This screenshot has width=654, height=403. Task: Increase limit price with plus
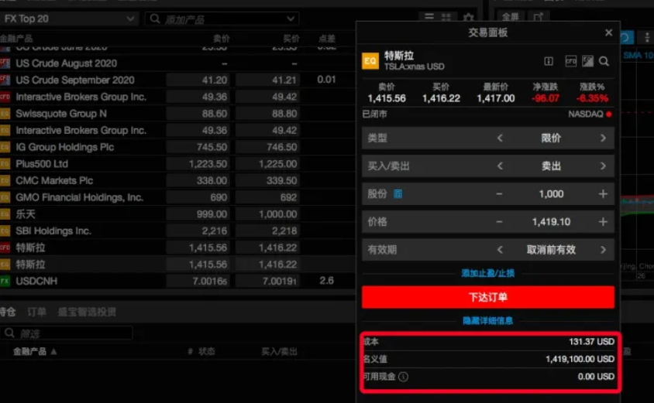[x=603, y=222]
